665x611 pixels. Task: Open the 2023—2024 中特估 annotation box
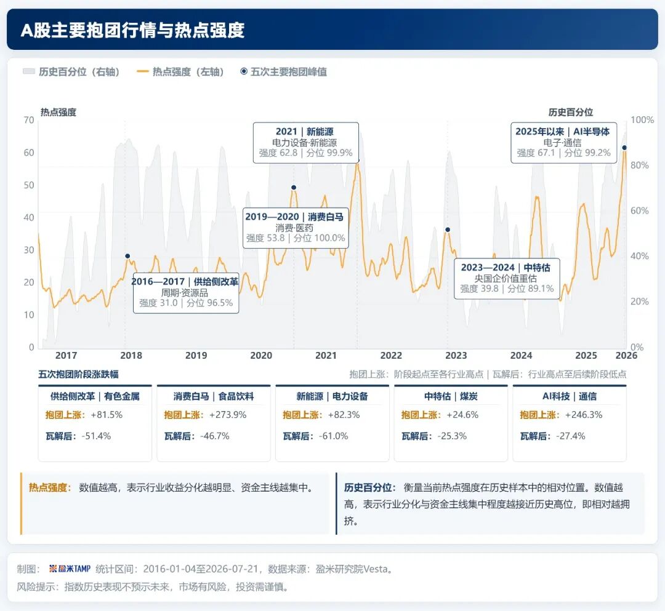click(x=507, y=279)
